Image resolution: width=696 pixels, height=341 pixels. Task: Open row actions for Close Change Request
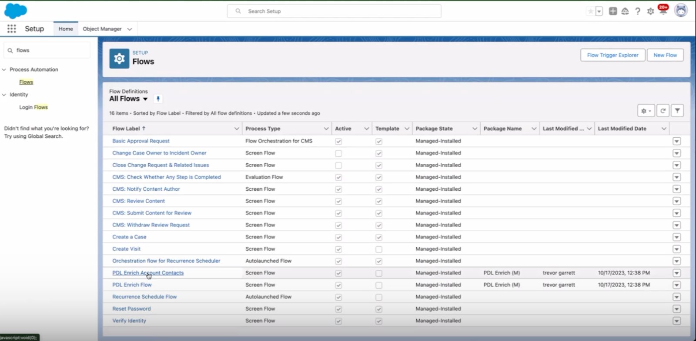(676, 165)
